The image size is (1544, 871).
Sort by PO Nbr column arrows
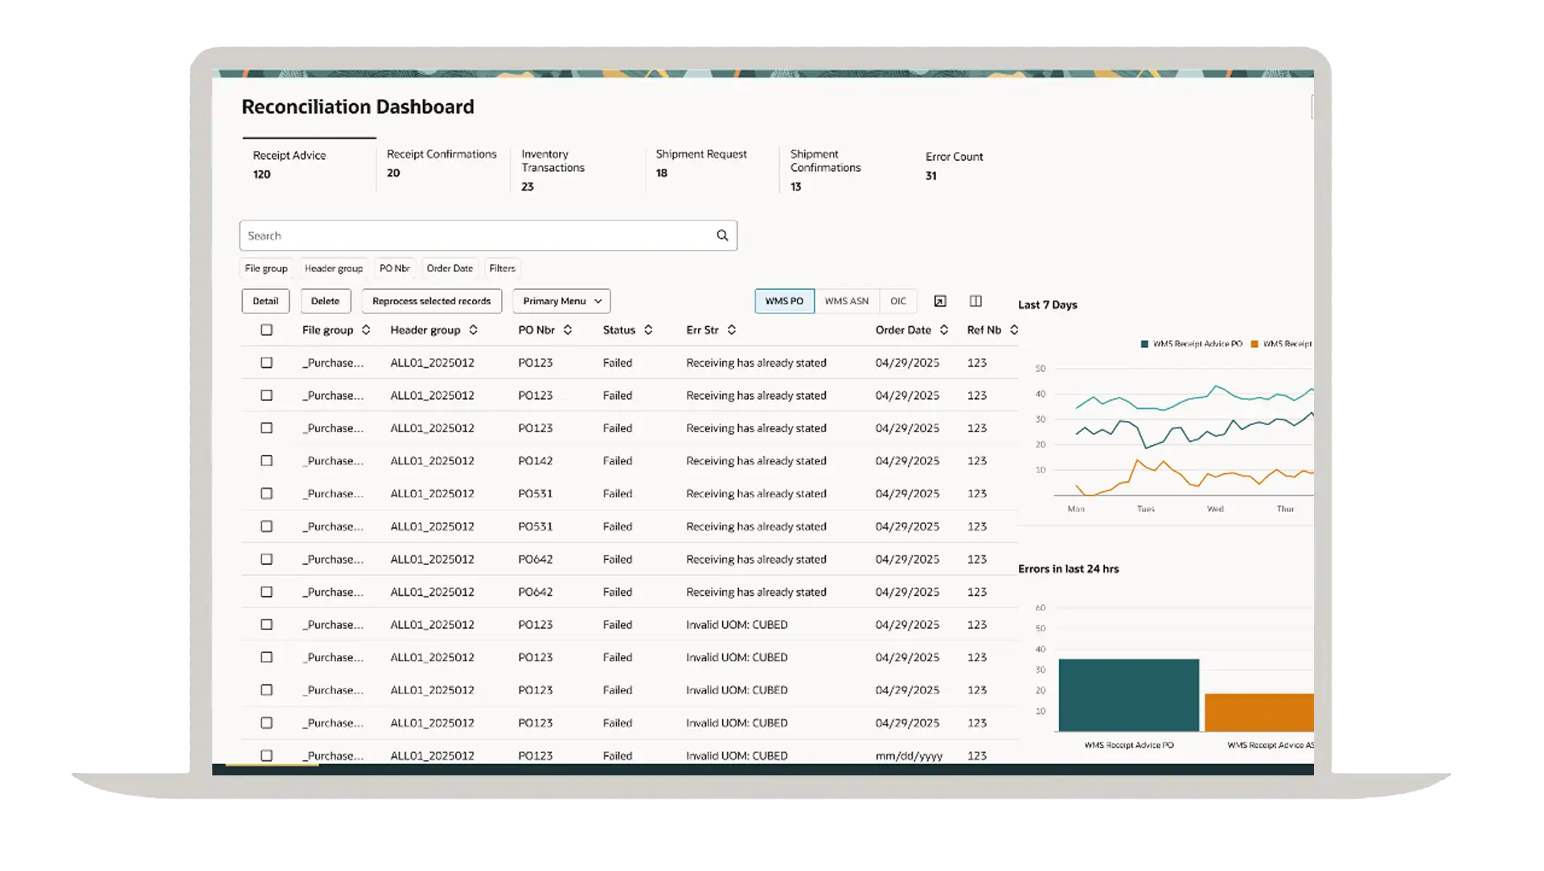click(x=568, y=330)
